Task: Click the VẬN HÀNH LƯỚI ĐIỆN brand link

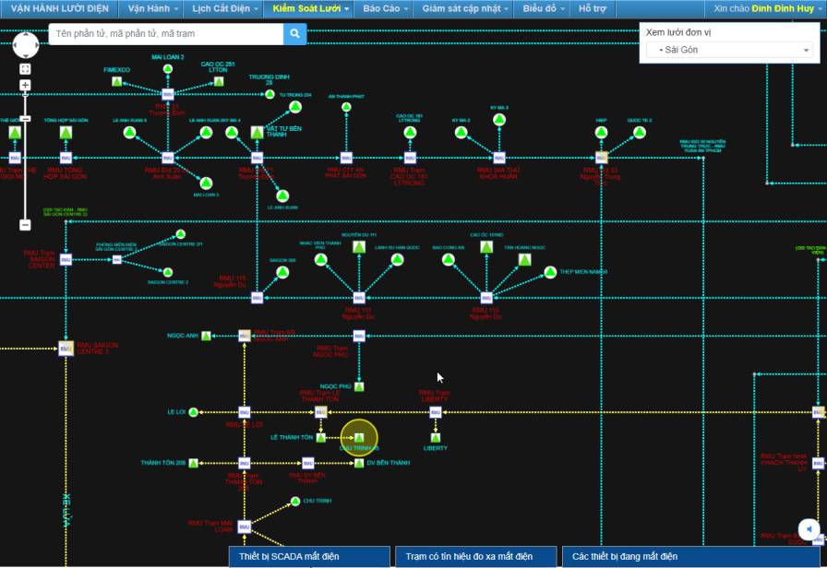Action: pyautogui.click(x=60, y=8)
